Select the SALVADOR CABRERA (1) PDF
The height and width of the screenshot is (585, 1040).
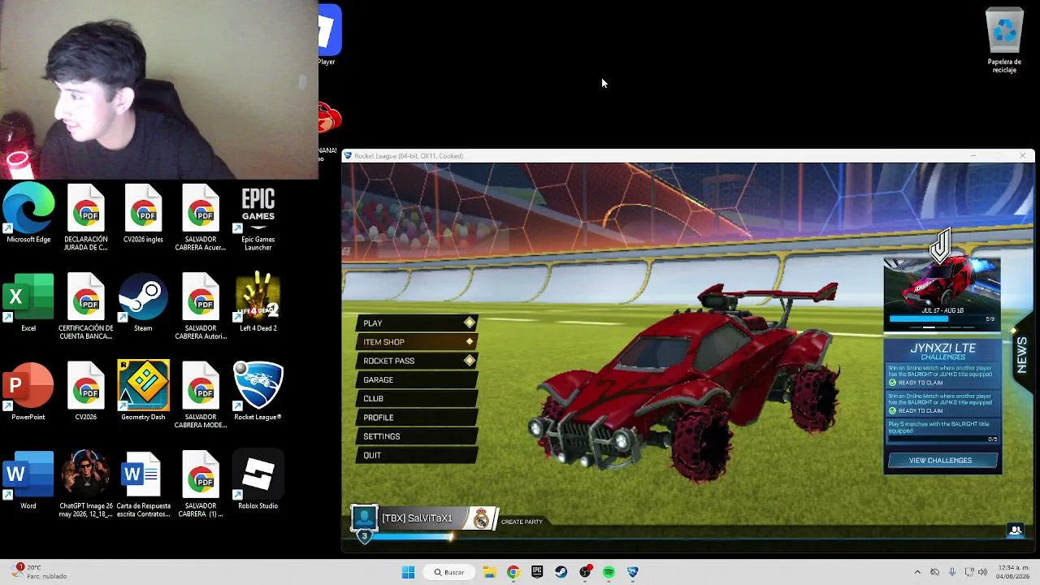201,484
